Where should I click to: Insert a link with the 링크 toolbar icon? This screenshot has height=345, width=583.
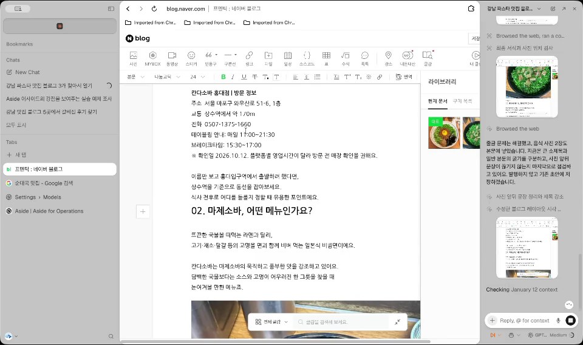[249, 58]
